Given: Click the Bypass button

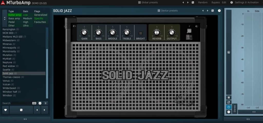Looking at the screenshot, I should (215, 2).
